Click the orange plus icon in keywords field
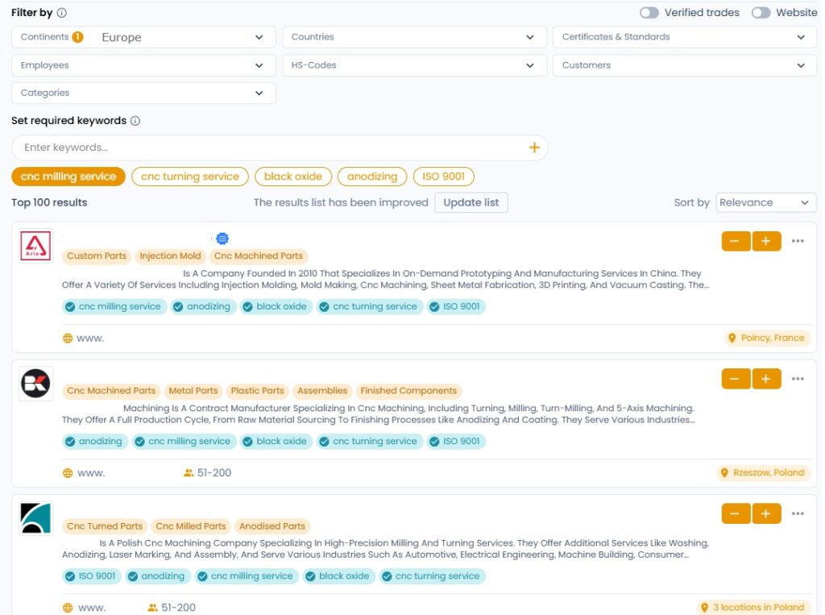Viewport: 825px width, 615px height. pos(533,148)
